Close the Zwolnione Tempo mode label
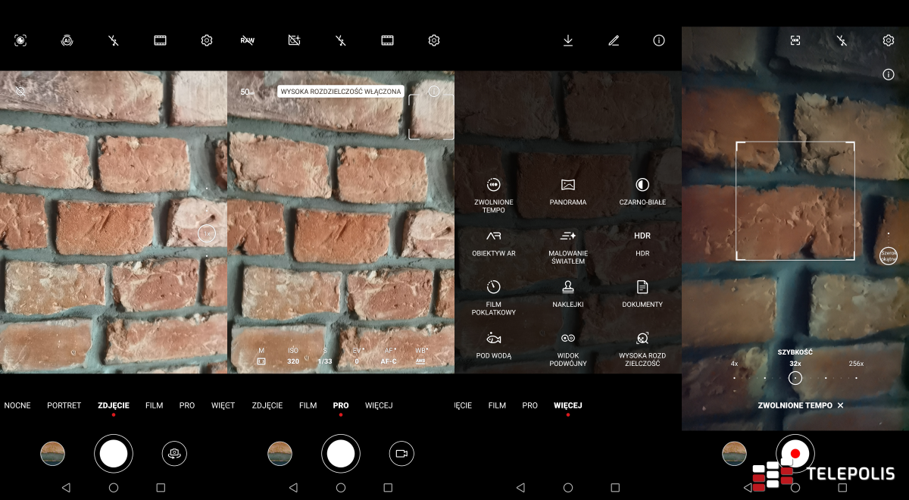This screenshot has height=500, width=909. click(840, 405)
